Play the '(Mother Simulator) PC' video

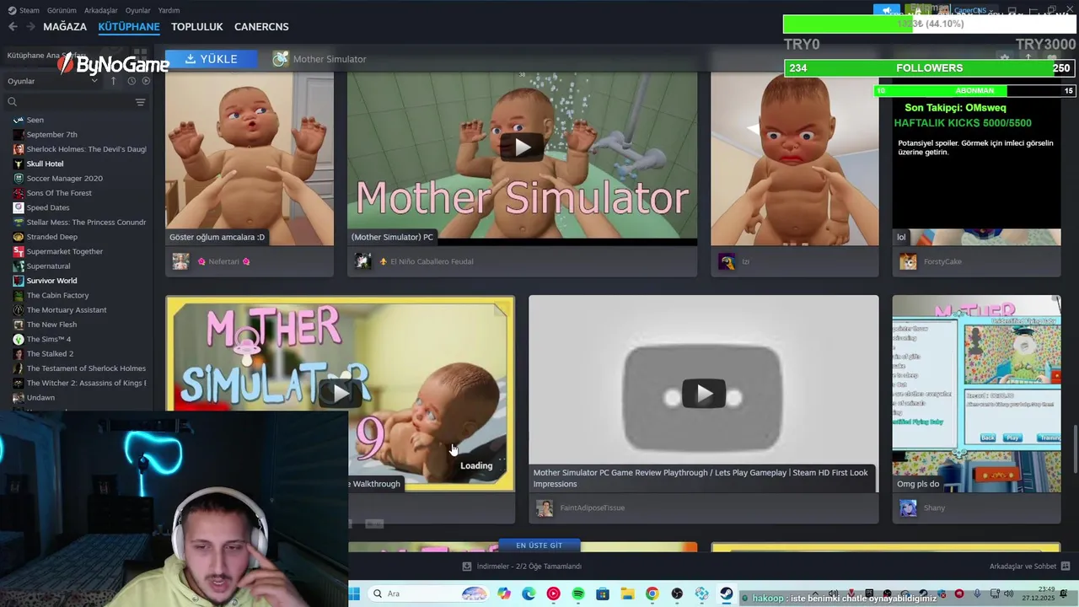point(523,147)
